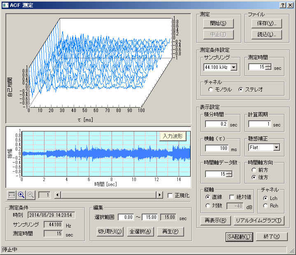Click the scrollbar right arrow below waveform
This screenshot has width=296, height=255.
point(160,195)
